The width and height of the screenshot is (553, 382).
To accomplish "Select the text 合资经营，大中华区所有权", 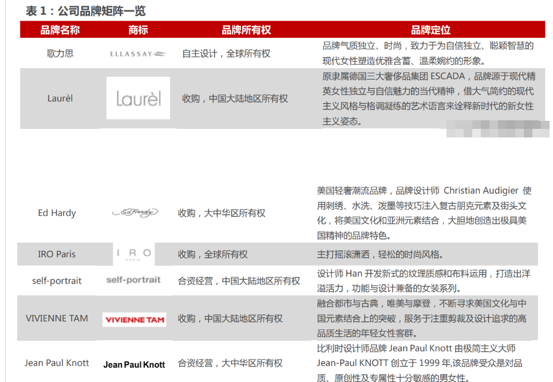I will (230, 363).
